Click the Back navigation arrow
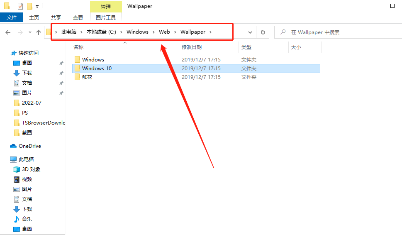The width and height of the screenshot is (402, 235). 8,32
